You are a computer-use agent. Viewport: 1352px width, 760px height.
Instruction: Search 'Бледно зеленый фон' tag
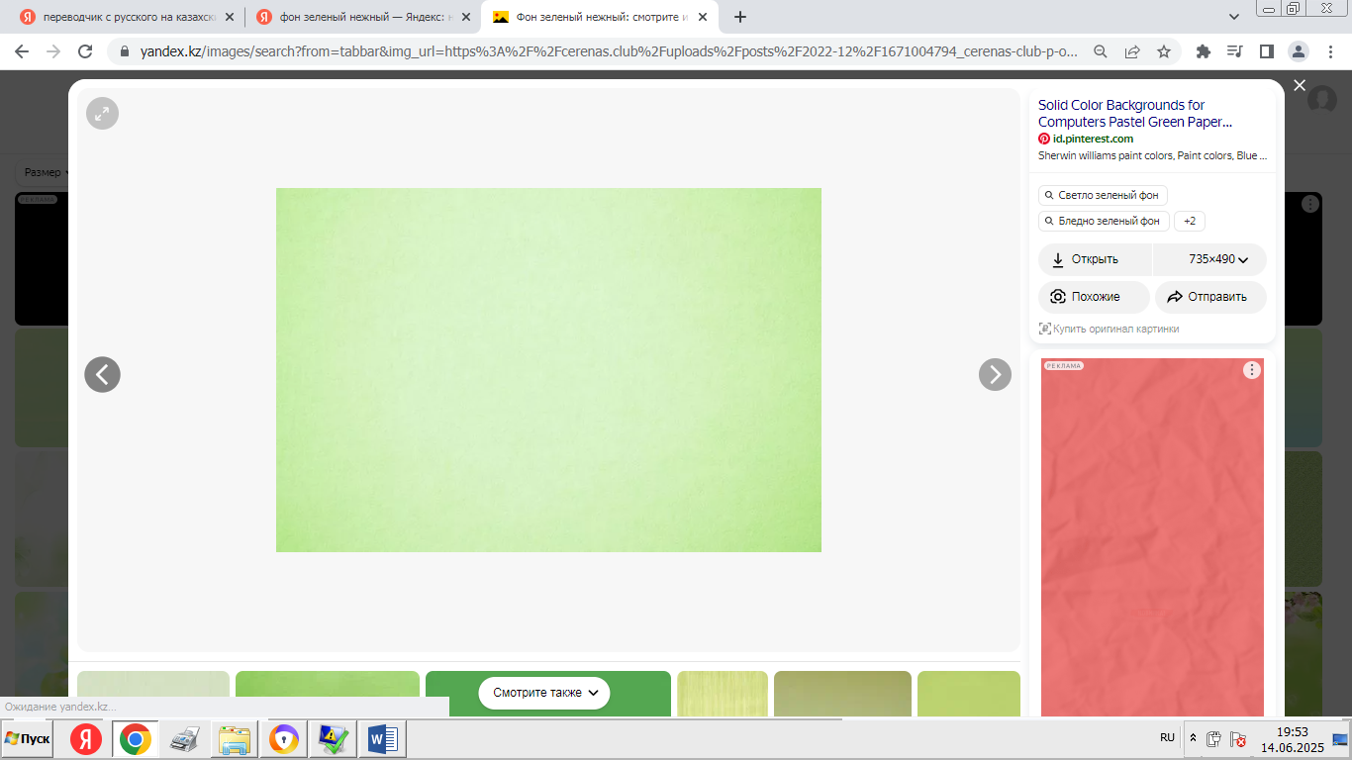[1104, 221]
